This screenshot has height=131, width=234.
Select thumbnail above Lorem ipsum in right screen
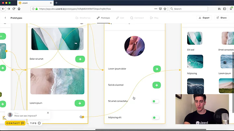tap(227, 62)
